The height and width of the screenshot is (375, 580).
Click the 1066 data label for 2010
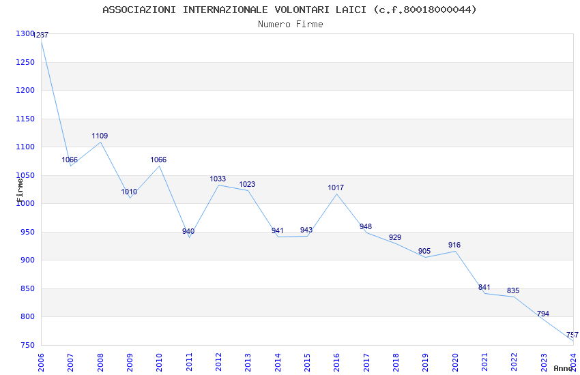158,160
